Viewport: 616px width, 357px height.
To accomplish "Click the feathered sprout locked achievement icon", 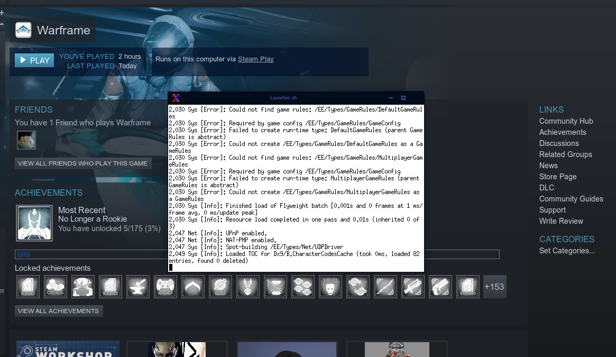I will tap(248, 287).
